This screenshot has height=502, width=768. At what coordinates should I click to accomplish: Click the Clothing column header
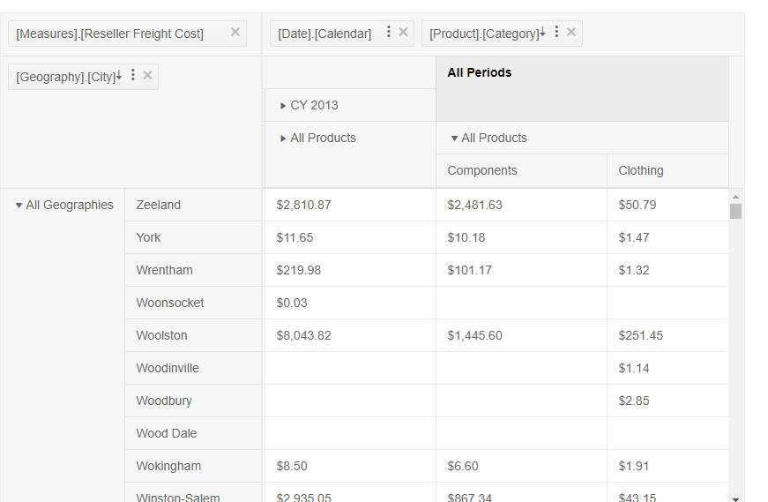[x=641, y=170]
